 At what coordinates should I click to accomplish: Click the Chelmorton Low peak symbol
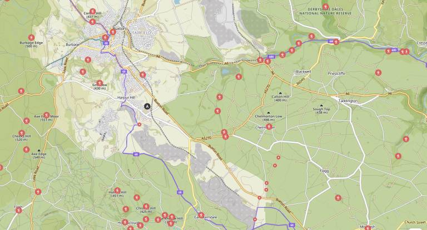click(x=269, y=113)
